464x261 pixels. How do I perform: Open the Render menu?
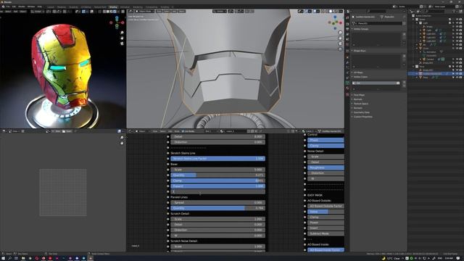(22, 7)
